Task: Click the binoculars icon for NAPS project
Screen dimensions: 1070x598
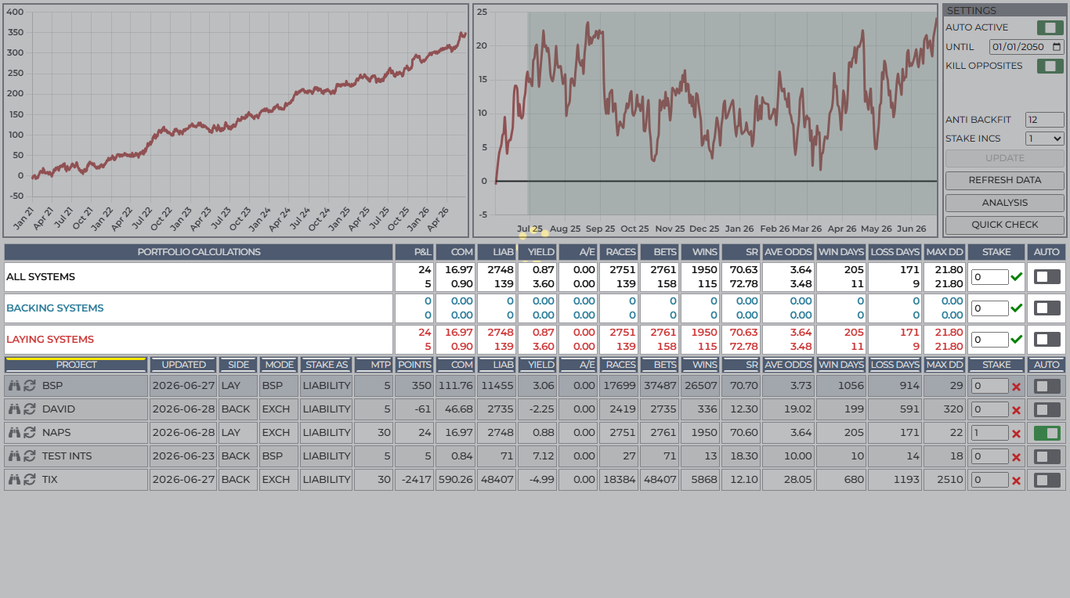Action: (x=14, y=433)
